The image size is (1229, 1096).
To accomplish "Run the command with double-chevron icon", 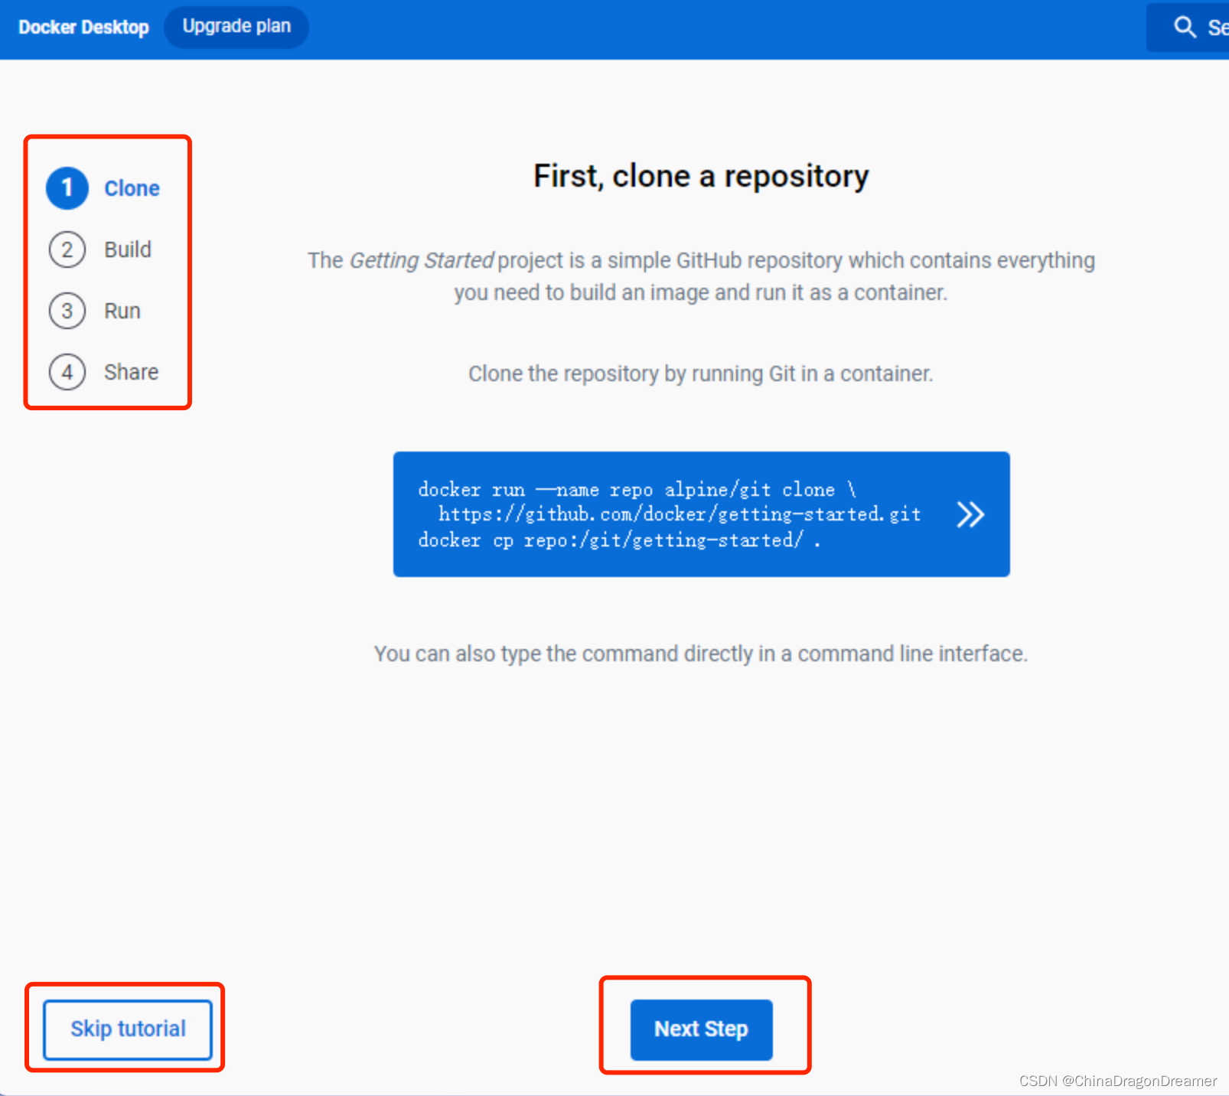I will tap(970, 514).
